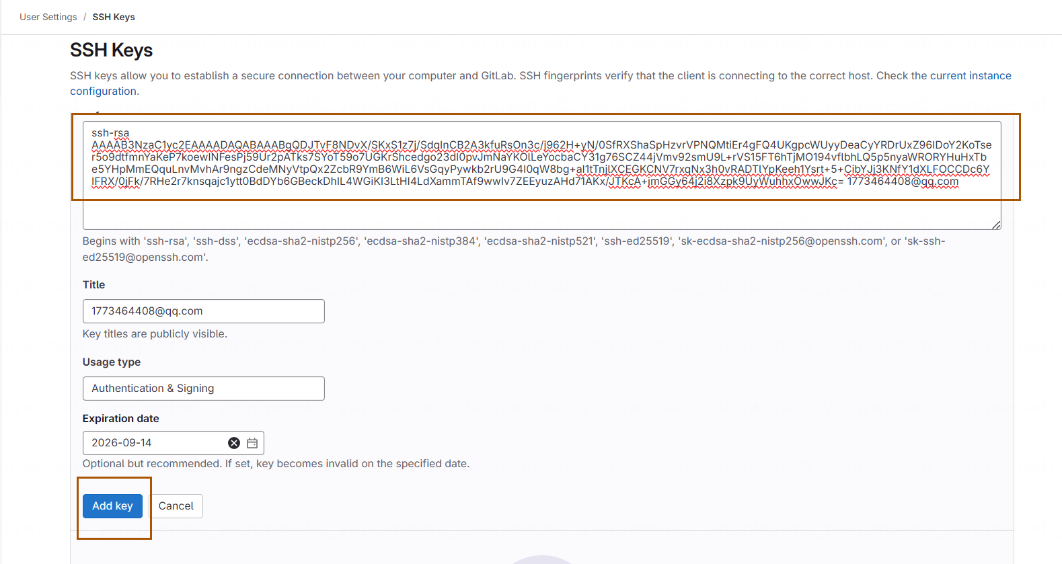
Task: Focus the SSH key text area
Action: click(x=542, y=175)
